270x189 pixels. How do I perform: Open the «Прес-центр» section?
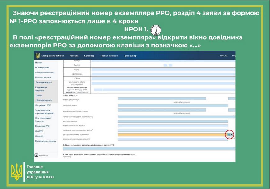[x=131, y=56]
